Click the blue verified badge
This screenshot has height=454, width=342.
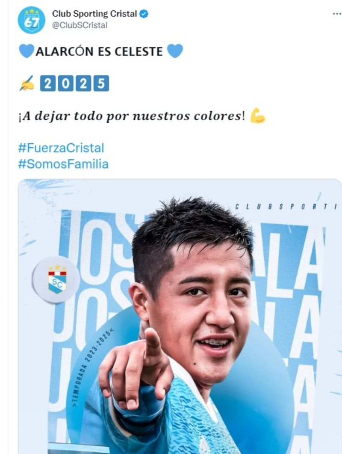coord(144,14)
